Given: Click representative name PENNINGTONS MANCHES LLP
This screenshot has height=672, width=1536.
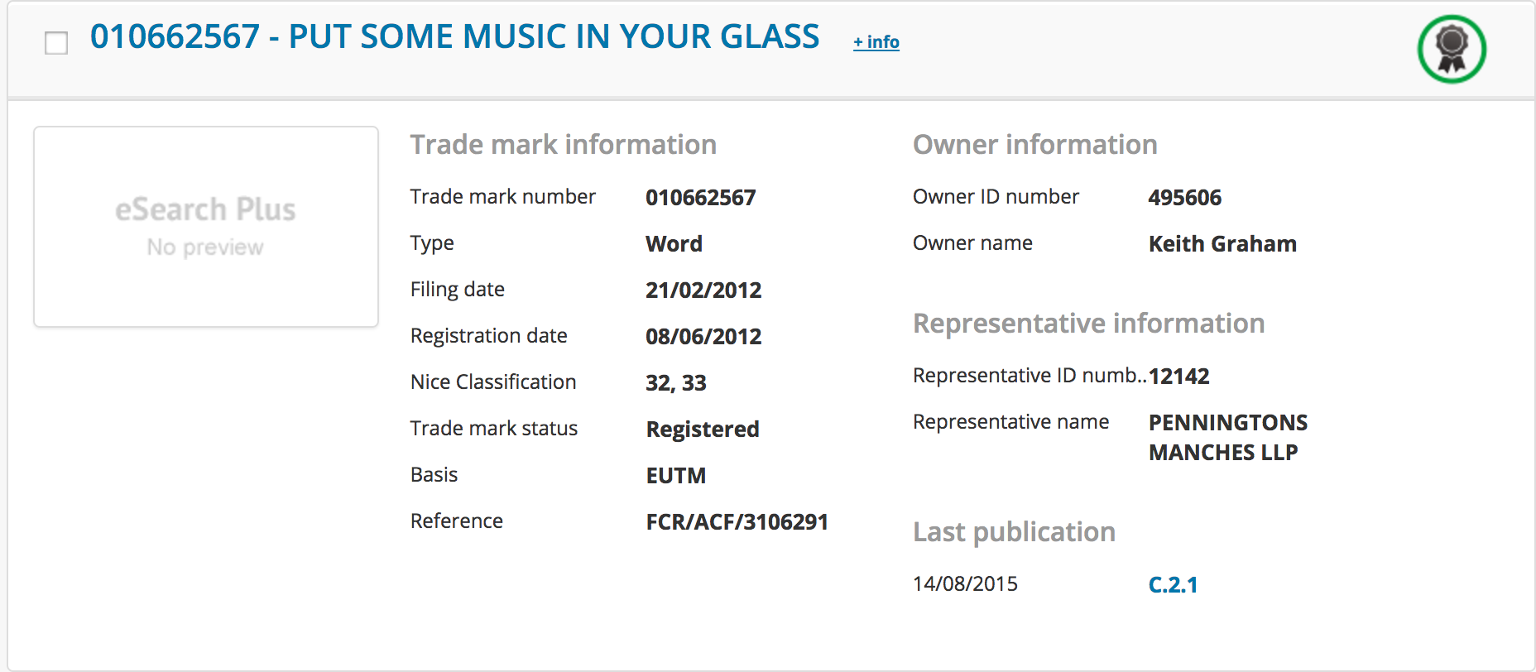Looking at the screenshot, I should (1228, 438).
